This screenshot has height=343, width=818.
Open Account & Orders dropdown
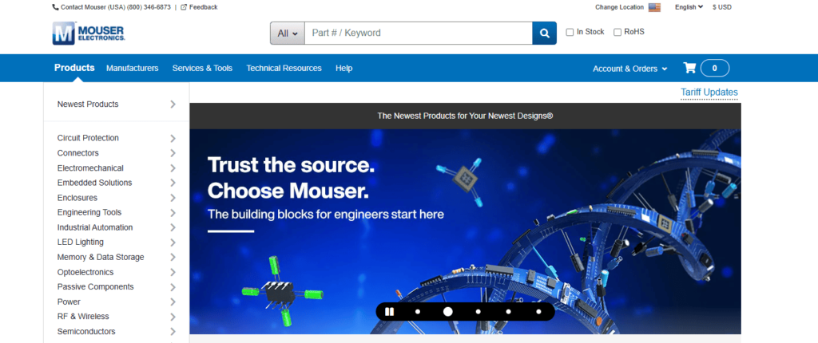(629, 69)
